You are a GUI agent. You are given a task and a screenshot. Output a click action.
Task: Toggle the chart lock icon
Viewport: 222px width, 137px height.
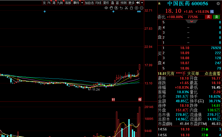tap(131, 8)
